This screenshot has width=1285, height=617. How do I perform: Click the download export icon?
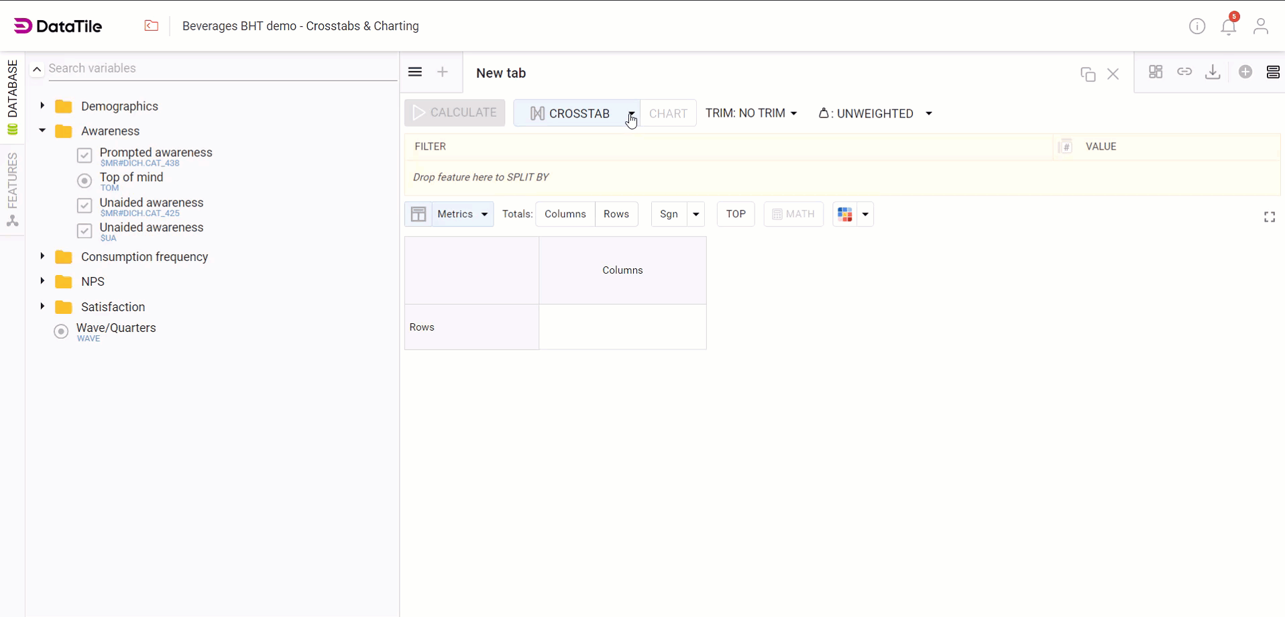coord(1213,72)
